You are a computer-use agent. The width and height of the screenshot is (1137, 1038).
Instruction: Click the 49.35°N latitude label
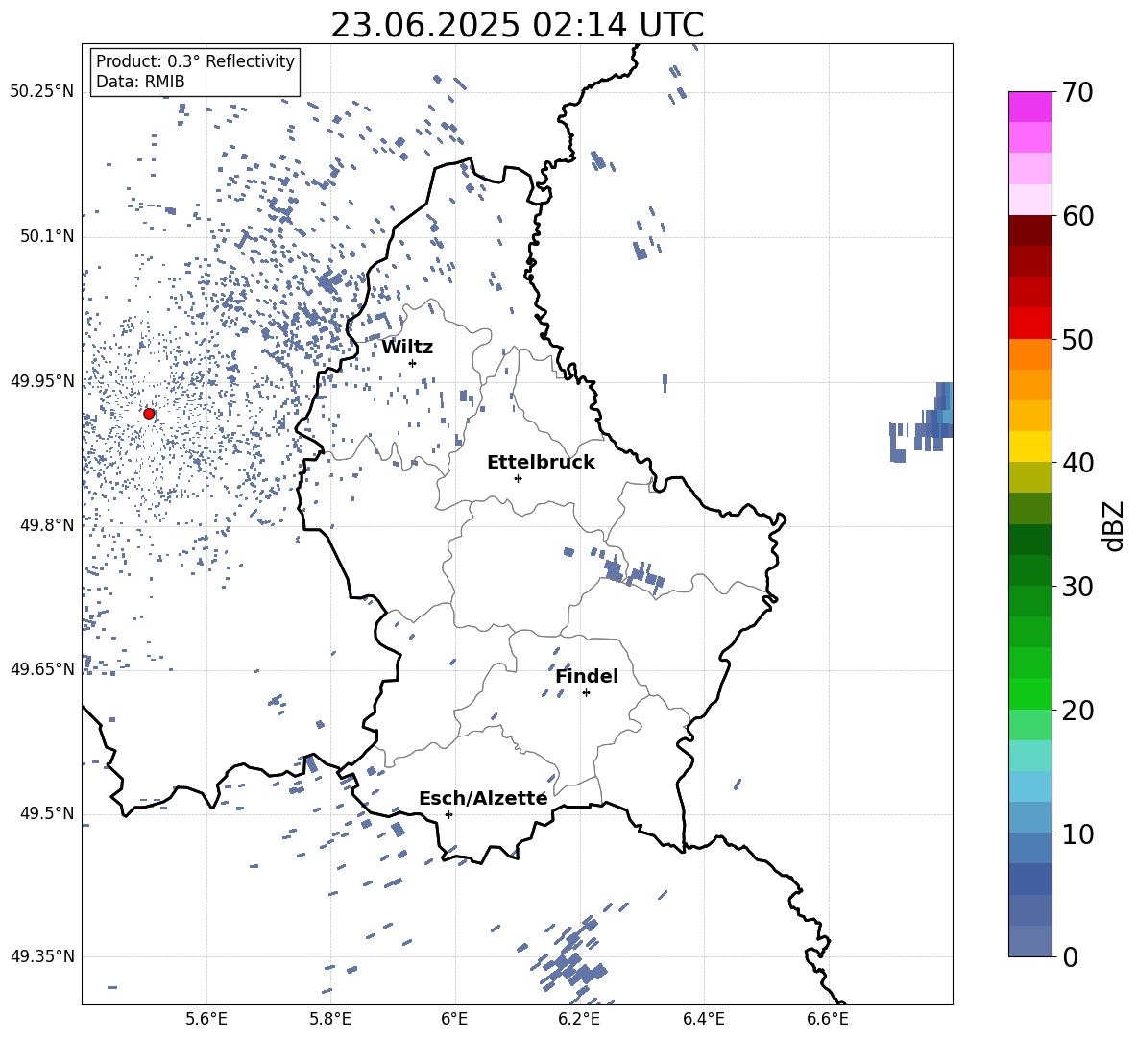(42, 956)
